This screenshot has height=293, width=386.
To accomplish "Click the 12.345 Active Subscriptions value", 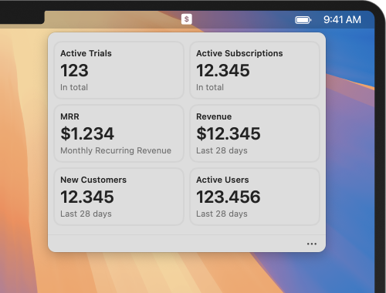I will [223, 70].
